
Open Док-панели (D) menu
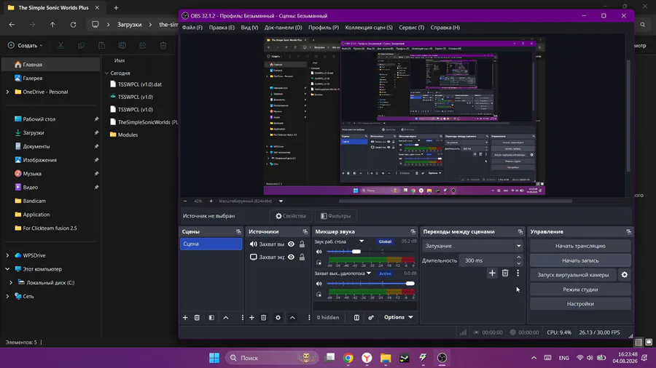(283, 28)
